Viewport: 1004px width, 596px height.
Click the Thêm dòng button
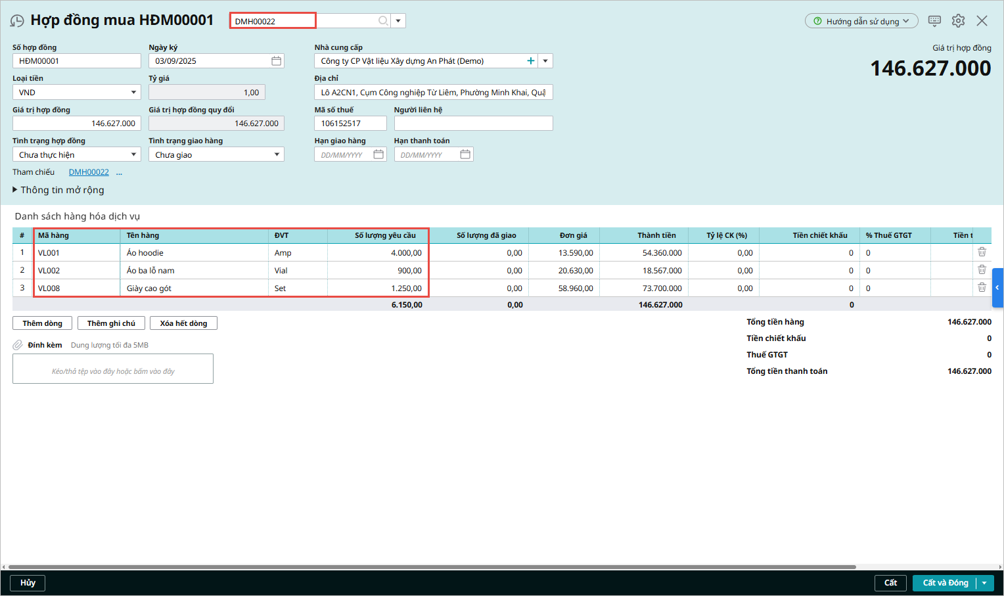42,323
